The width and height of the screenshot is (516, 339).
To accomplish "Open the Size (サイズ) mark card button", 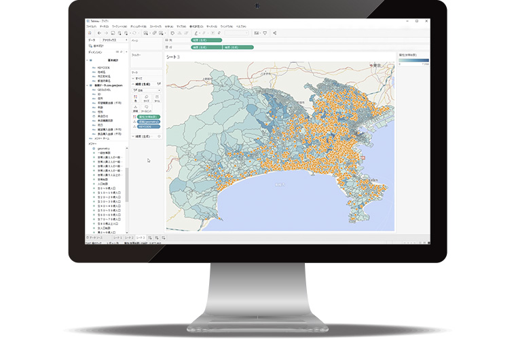I will tap(147, 98).
